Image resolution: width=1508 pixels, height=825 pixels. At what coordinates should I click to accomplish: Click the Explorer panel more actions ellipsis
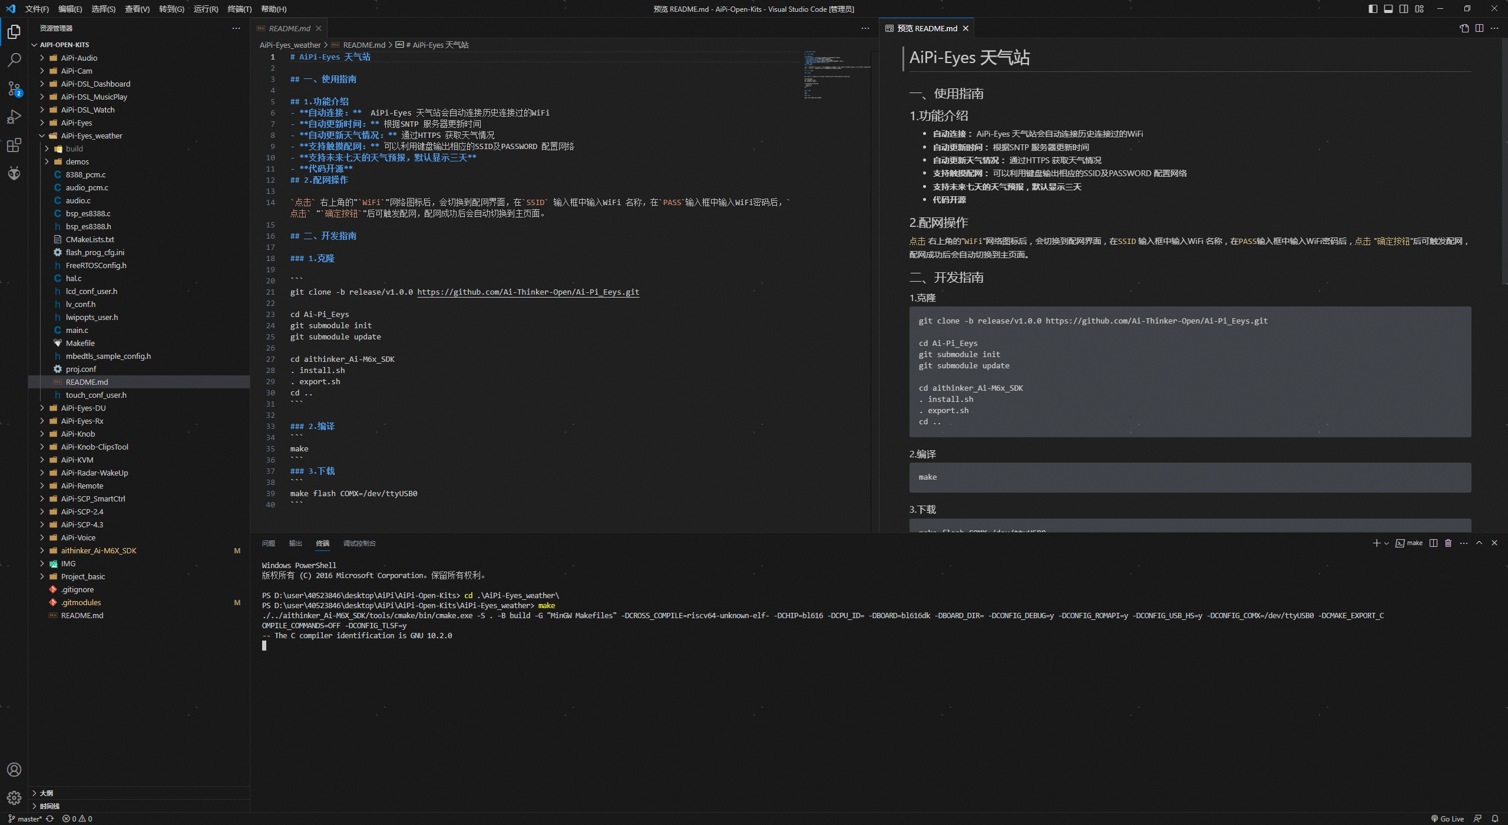coord(236,28)
